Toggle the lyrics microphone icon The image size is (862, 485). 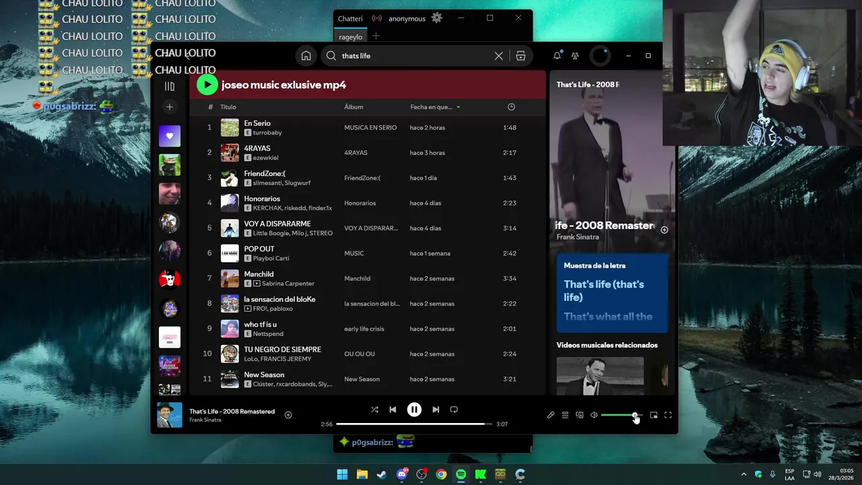[551, 415]
